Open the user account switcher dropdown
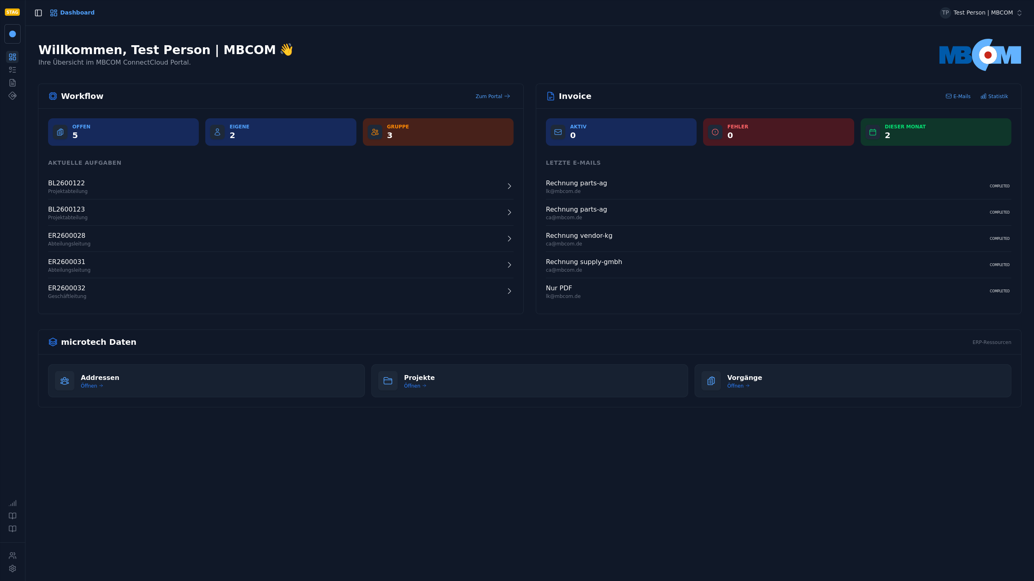The image size is (1034, 581). 981,13
